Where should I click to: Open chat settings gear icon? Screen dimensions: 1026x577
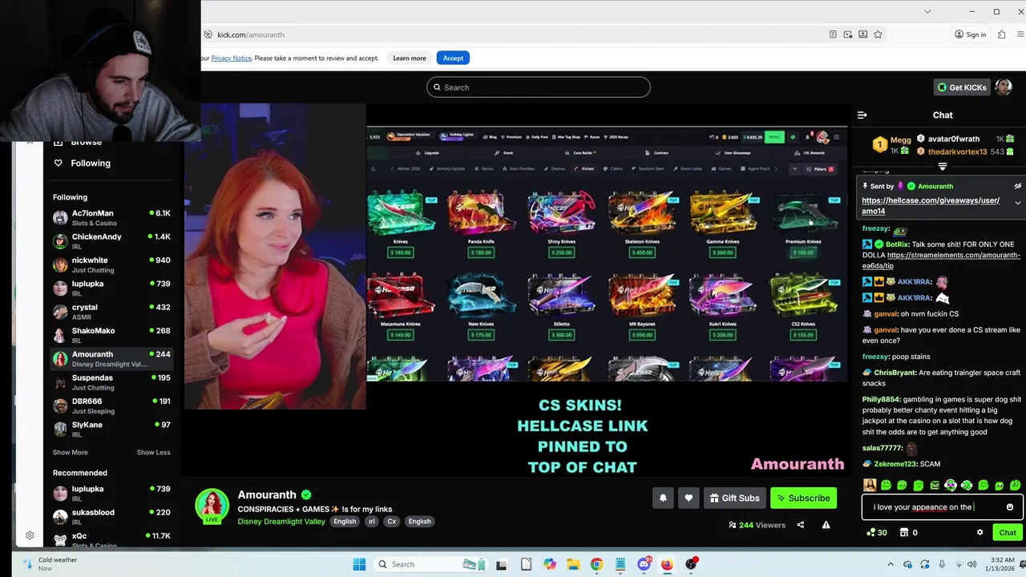point(980,532)
